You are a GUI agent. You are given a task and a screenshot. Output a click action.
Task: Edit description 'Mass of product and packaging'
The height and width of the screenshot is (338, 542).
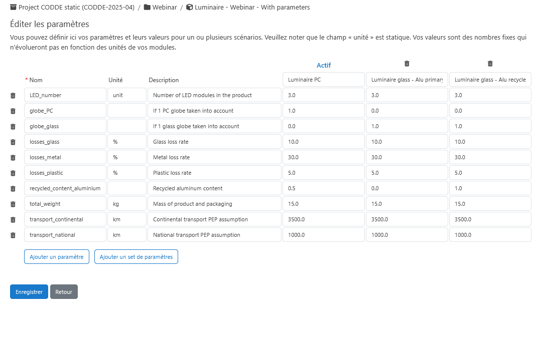coord(214,204)
